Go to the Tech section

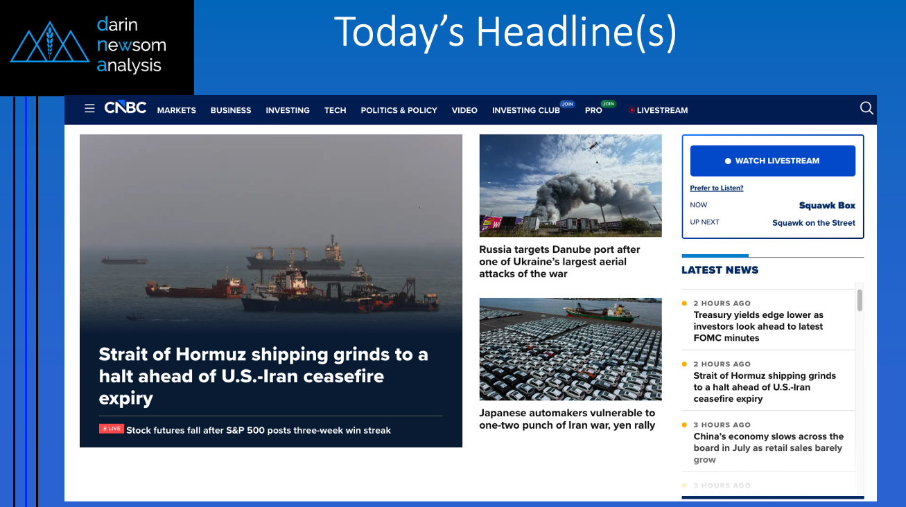click(335, 110)
